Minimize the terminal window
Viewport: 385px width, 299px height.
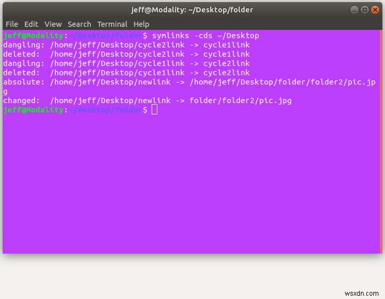[354, 10]
